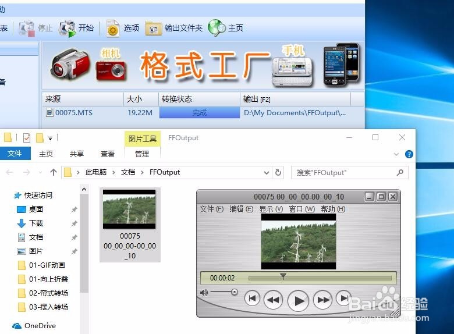Screen dimensions: 454x334
Task: Click the 来源 column header
Action: pos(83,100)
